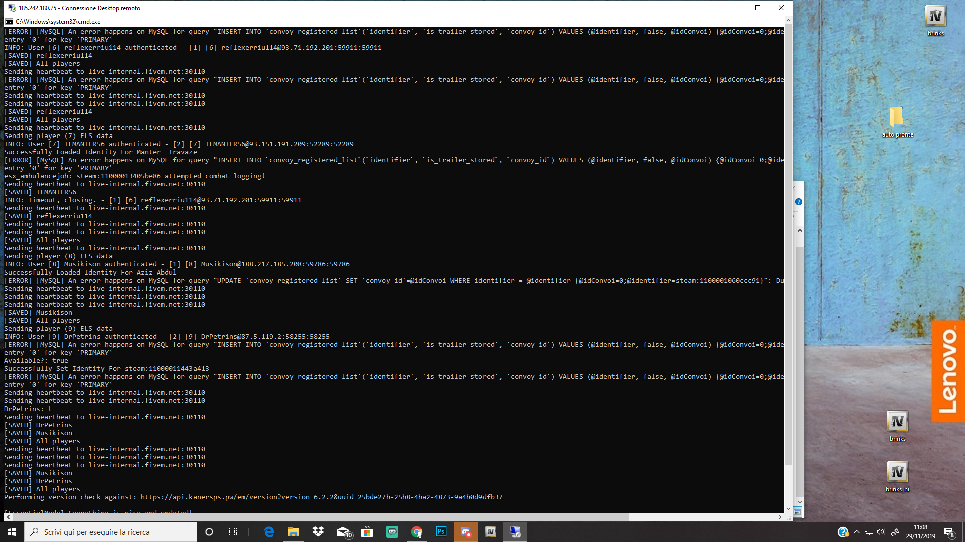This screenshot has height=542, width=965.
Task: Click the taskbar search box
Action: tap(111, 532)
